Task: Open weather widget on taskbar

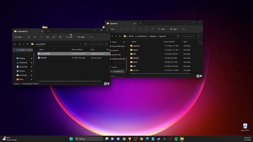Action: click(9, 139)
